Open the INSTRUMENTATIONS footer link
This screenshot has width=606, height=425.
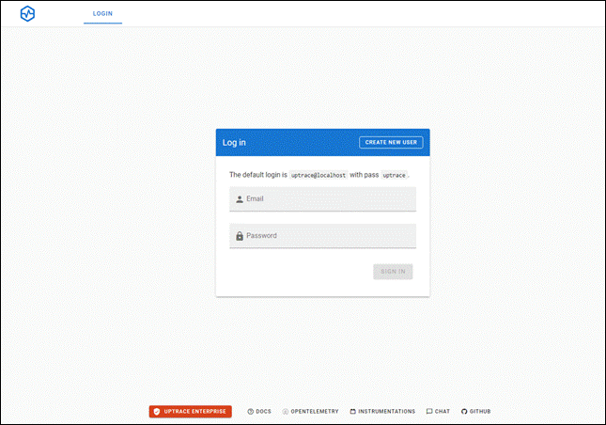click(x=382, y=412)
